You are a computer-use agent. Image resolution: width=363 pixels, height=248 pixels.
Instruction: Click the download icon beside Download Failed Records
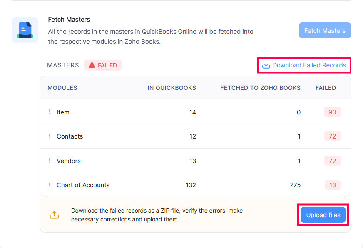[266, 65]
